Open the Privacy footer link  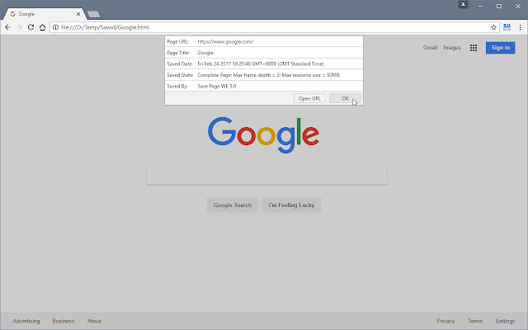[x=445, y=321]
